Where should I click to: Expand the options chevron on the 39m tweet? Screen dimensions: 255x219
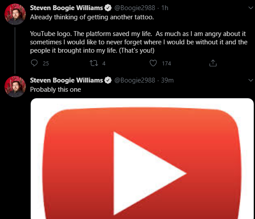(251, 80)
